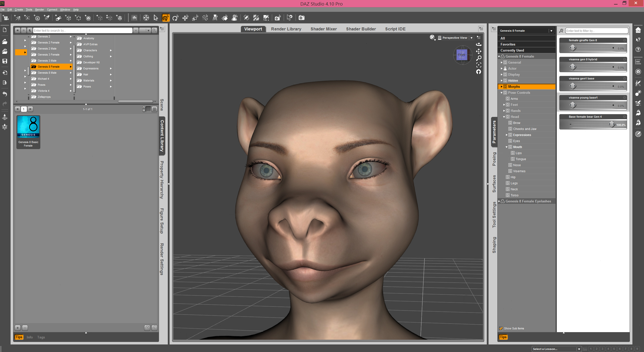This screenshot has width=644, height=352.
Task: Click the Create New Spotlight icon
Action: point(47,18)
